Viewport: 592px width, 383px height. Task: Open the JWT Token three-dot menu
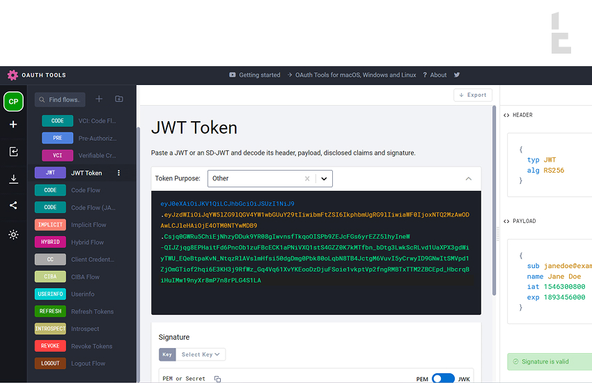(x=118, y=173)
